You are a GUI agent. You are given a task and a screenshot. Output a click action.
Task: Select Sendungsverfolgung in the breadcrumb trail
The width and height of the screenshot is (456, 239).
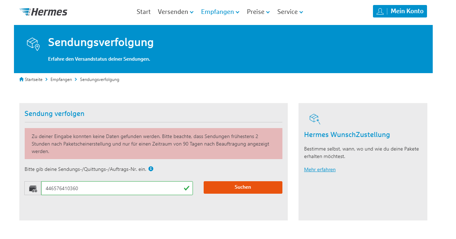tap(100, 80)
